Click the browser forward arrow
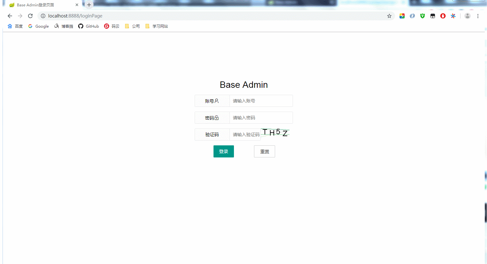This screenshot has height=264, width=487. [20, 16]
